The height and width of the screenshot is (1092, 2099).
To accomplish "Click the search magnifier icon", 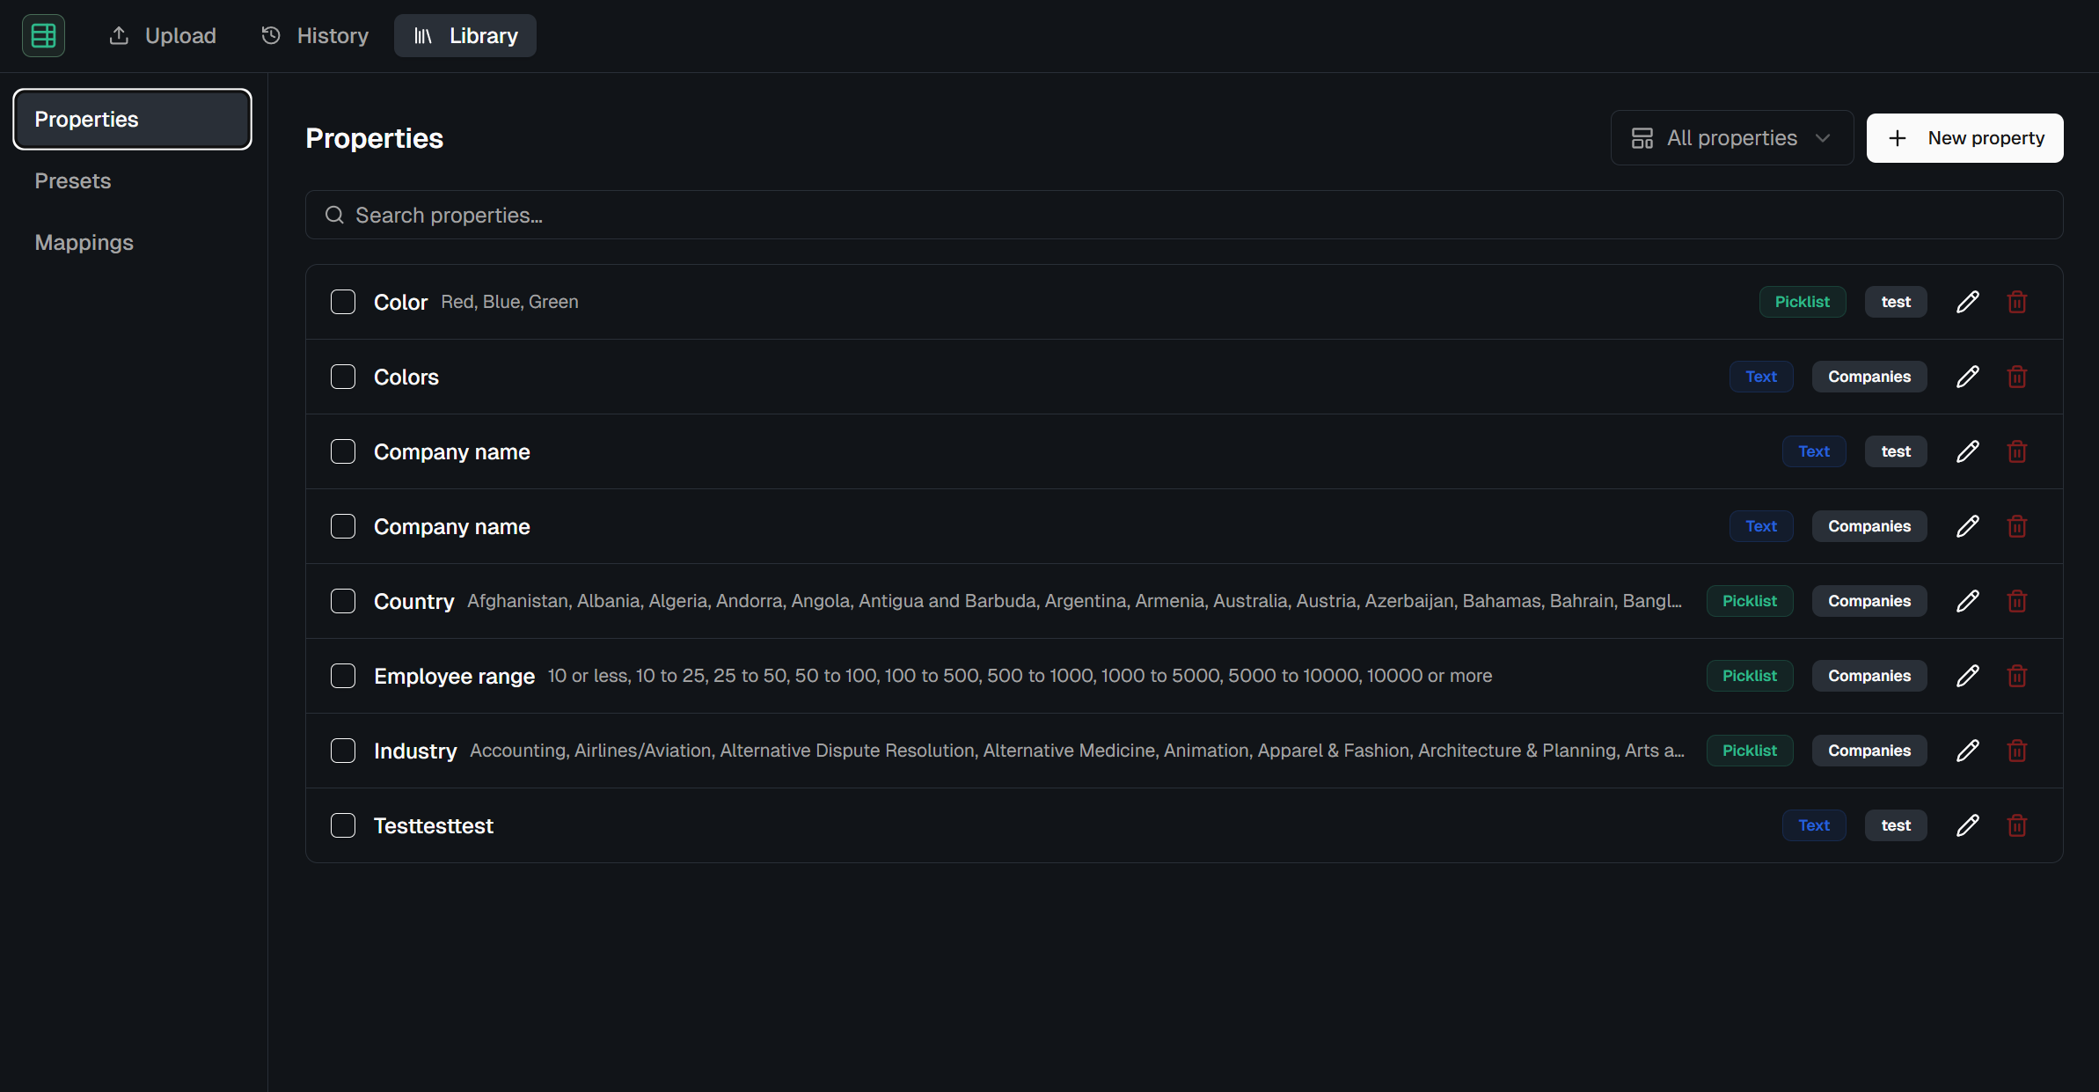I will (334, 216).
